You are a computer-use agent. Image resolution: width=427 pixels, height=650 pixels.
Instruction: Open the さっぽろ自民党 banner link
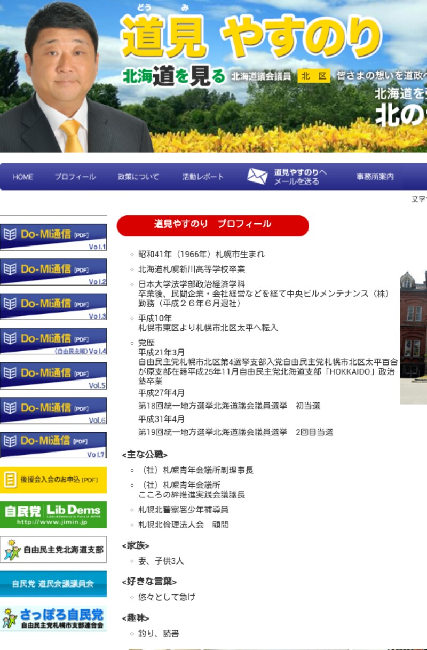(53, 619)
